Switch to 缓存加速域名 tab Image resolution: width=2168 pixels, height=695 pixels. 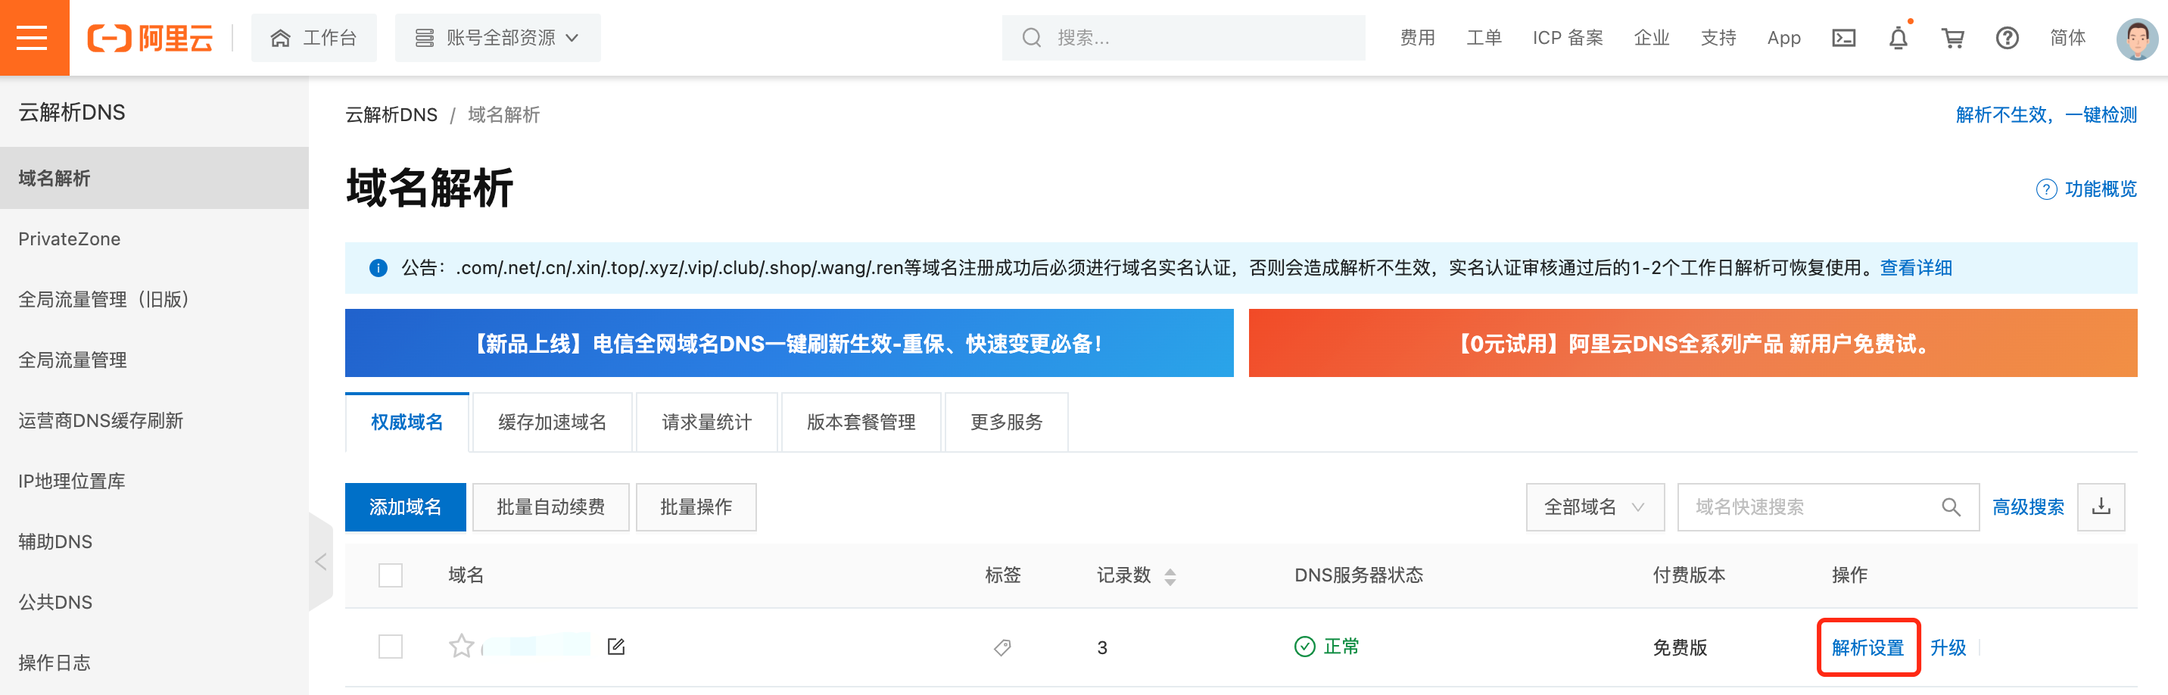(552, 422)
